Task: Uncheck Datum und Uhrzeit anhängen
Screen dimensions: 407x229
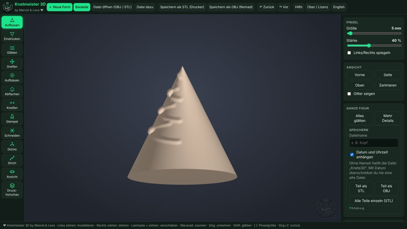Action: pos(352,155)
